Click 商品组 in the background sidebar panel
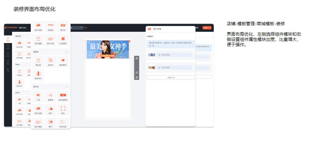 [x=19, y=72]
